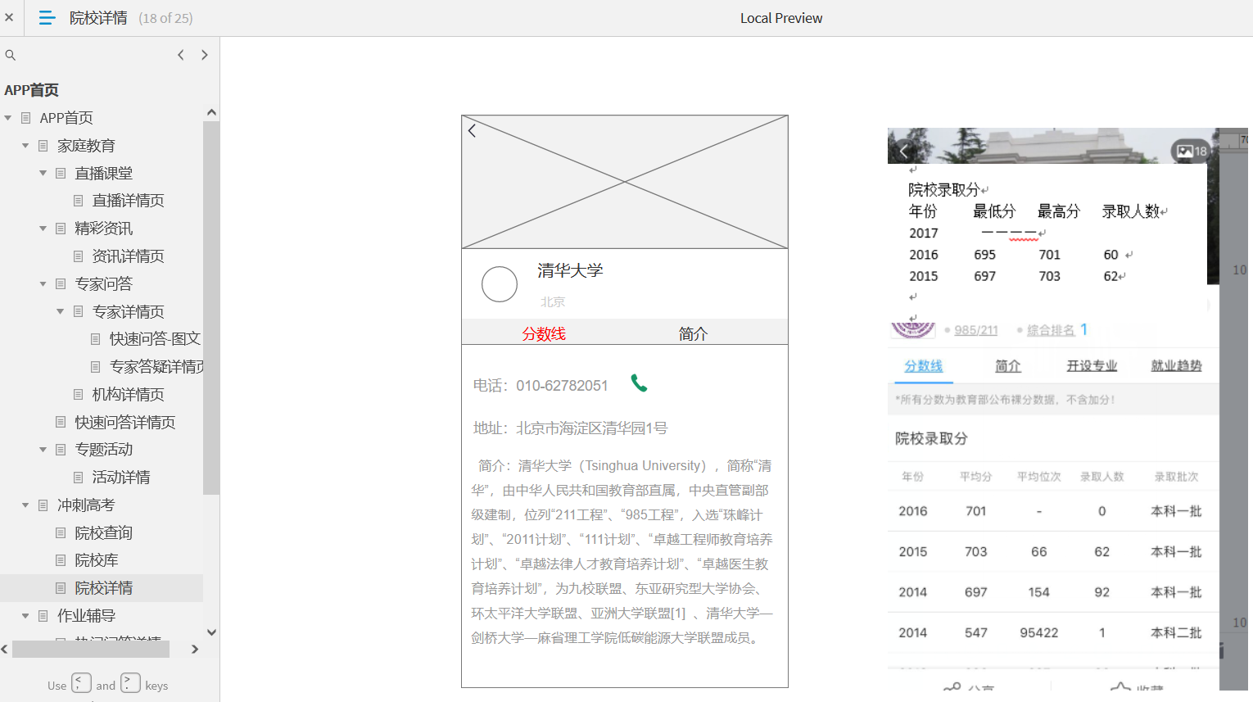Viewport: 1253px width, 702px height.
Task: Switch to 分数线 tab in reference screenshot
Action: point(923,366)
